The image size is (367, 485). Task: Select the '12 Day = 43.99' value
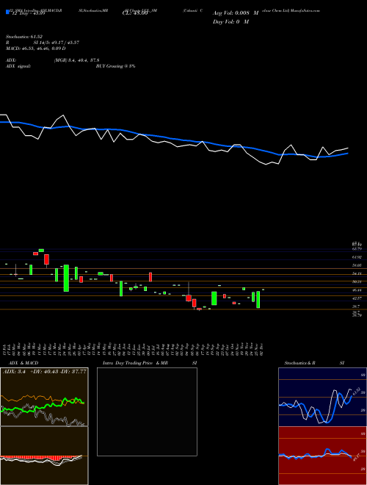click(x=27, y=14)
